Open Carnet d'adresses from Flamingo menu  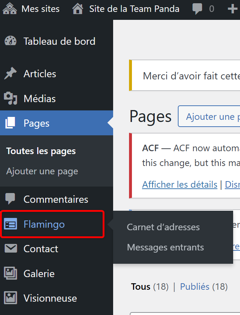[163, 227]
